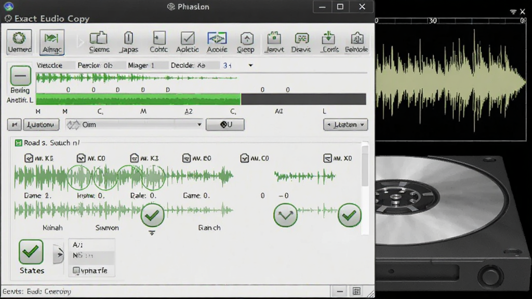Click the Exact Eudio Copy title icon
This screenshot has height=299, width=532.
coord(8,19)
